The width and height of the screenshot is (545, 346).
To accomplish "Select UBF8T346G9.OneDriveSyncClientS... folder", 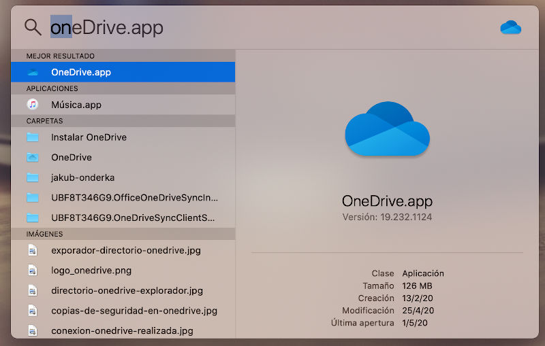I will tap(123, 218).
